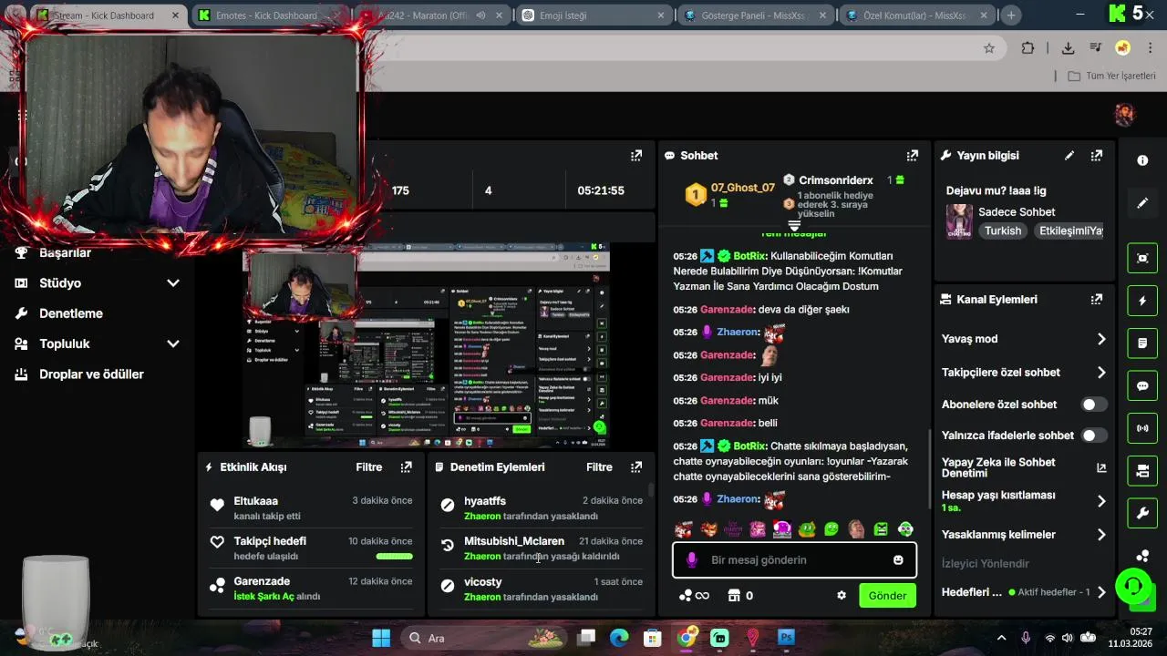Pop out the Yayın bilgisi panel
The width and height of the screenshot is (1167, 656).
[x=1097, y=156]
